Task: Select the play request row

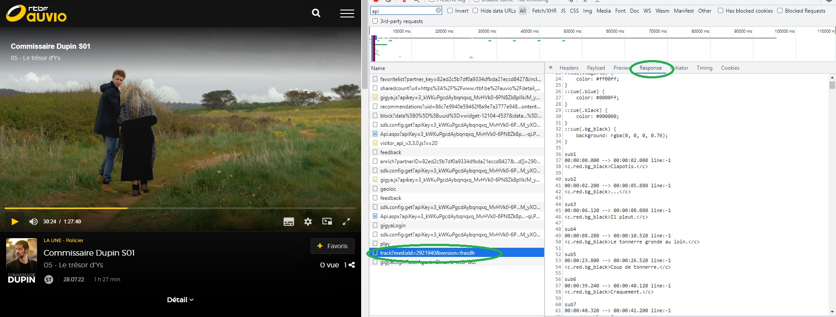Action: click(457, 244)
